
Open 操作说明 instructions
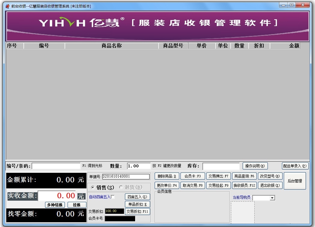255,166
